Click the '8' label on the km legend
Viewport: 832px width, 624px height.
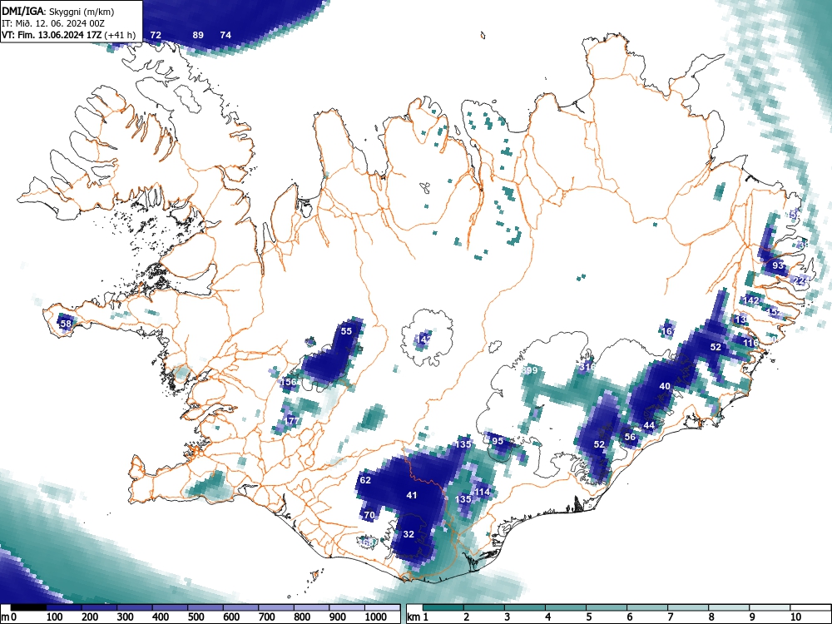coord(711,617)
